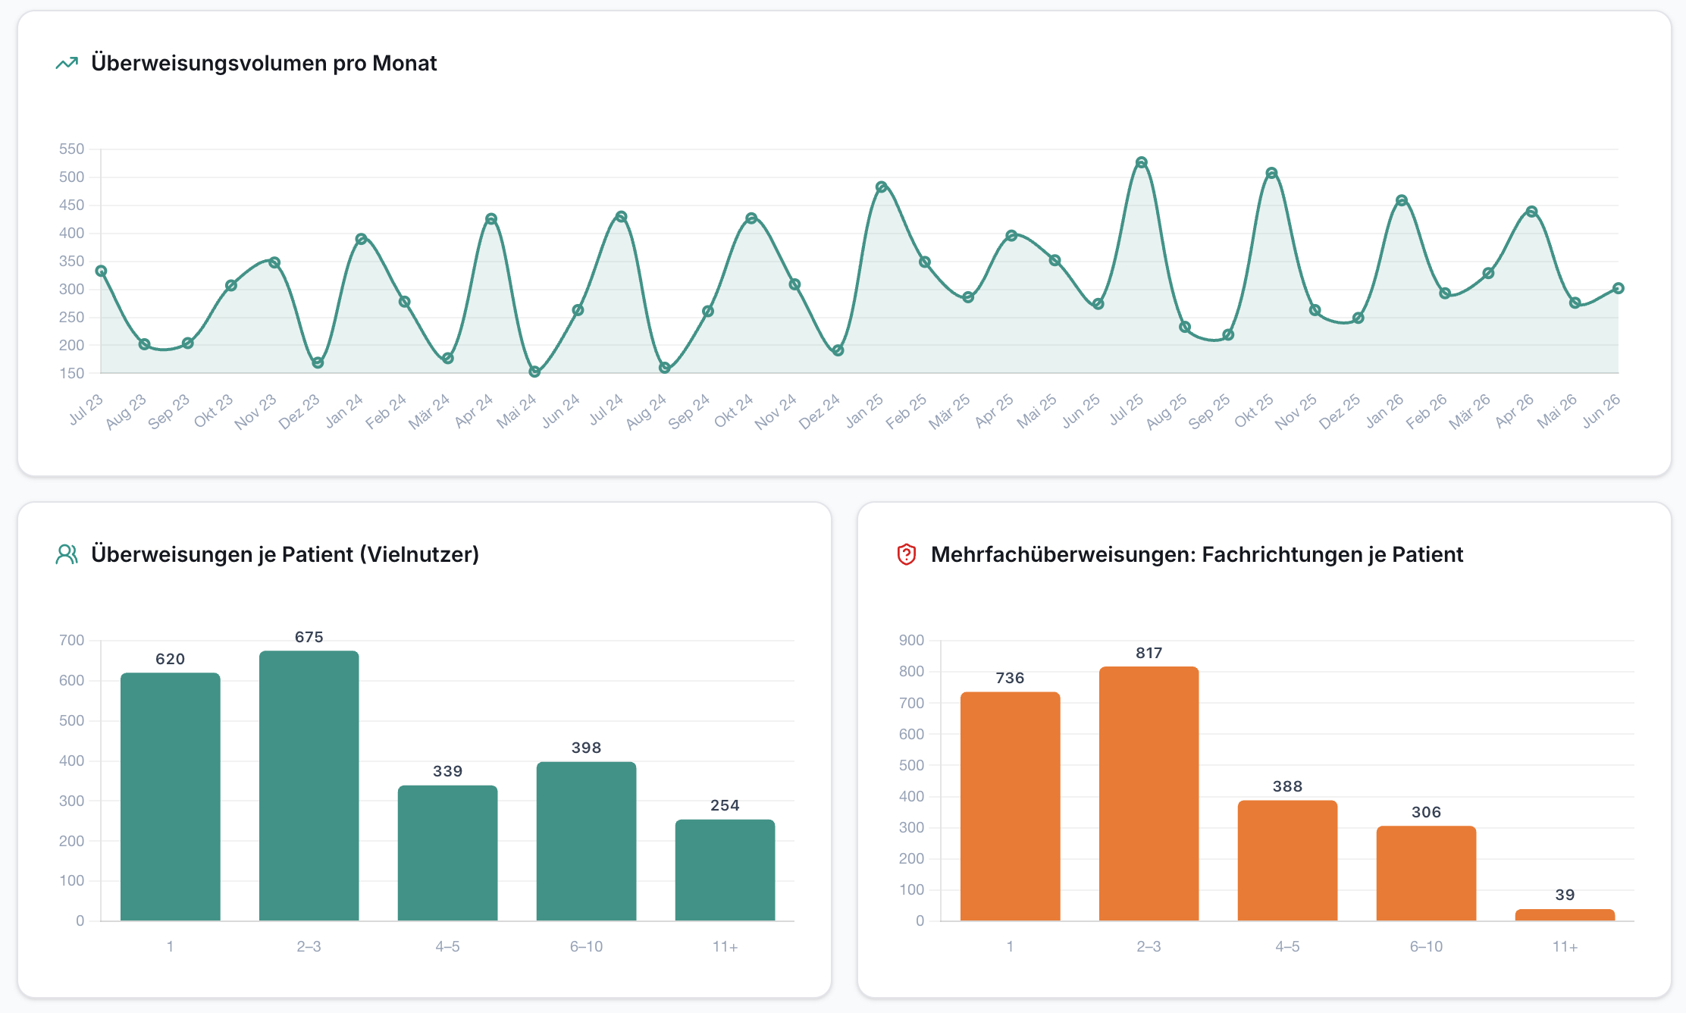This screenshot has width=1686, height=1013.
Task: Click the green bar labeled 398
Action: click(587, 842)
